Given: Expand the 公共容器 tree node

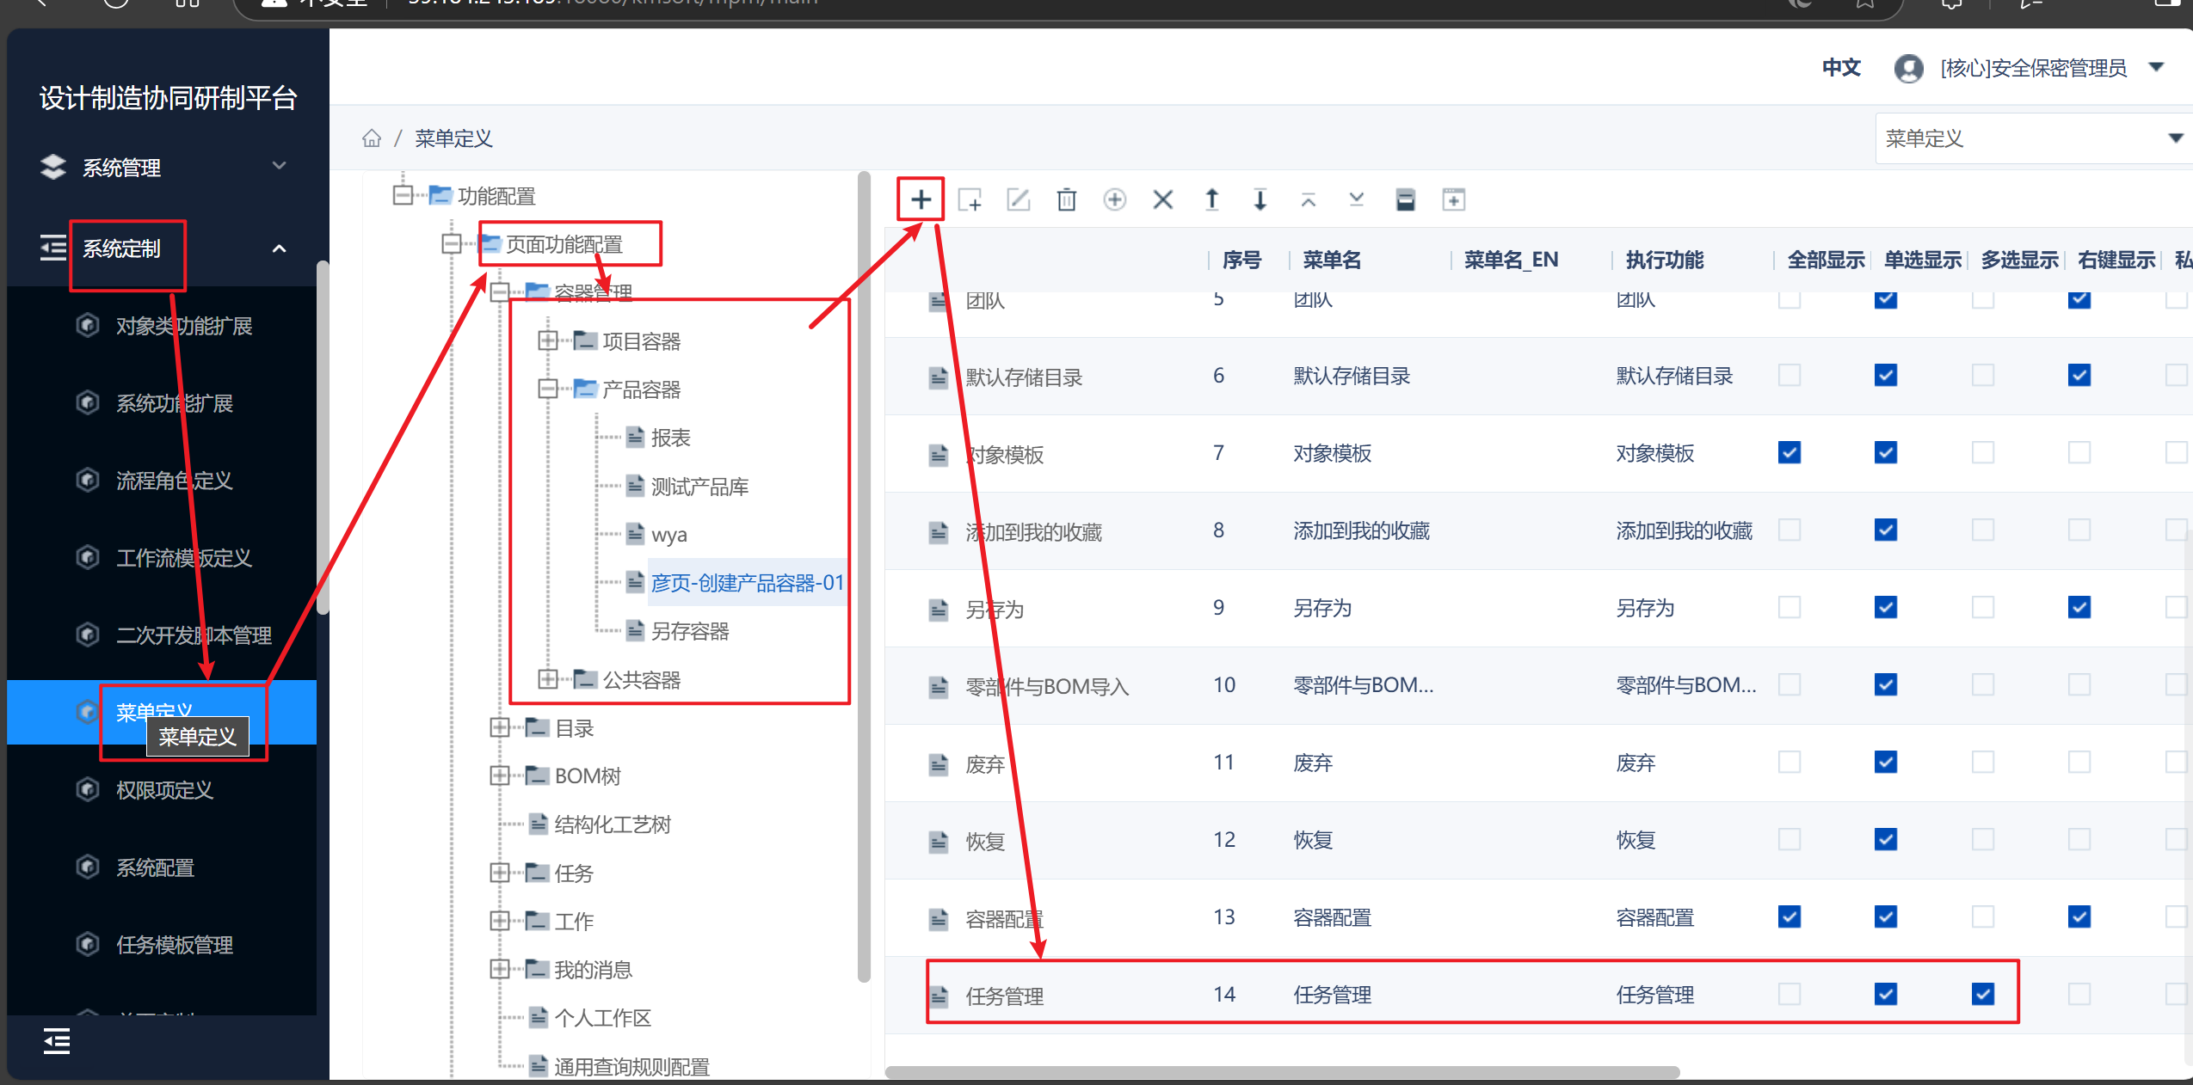Looking at the screenshot, I should click(547, 679).
